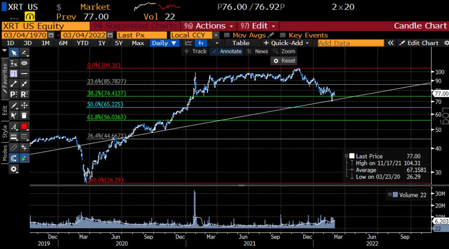Open annotation toolbar gear settings
The height and width of the screenshot is (249, 449).
point(14,169)
